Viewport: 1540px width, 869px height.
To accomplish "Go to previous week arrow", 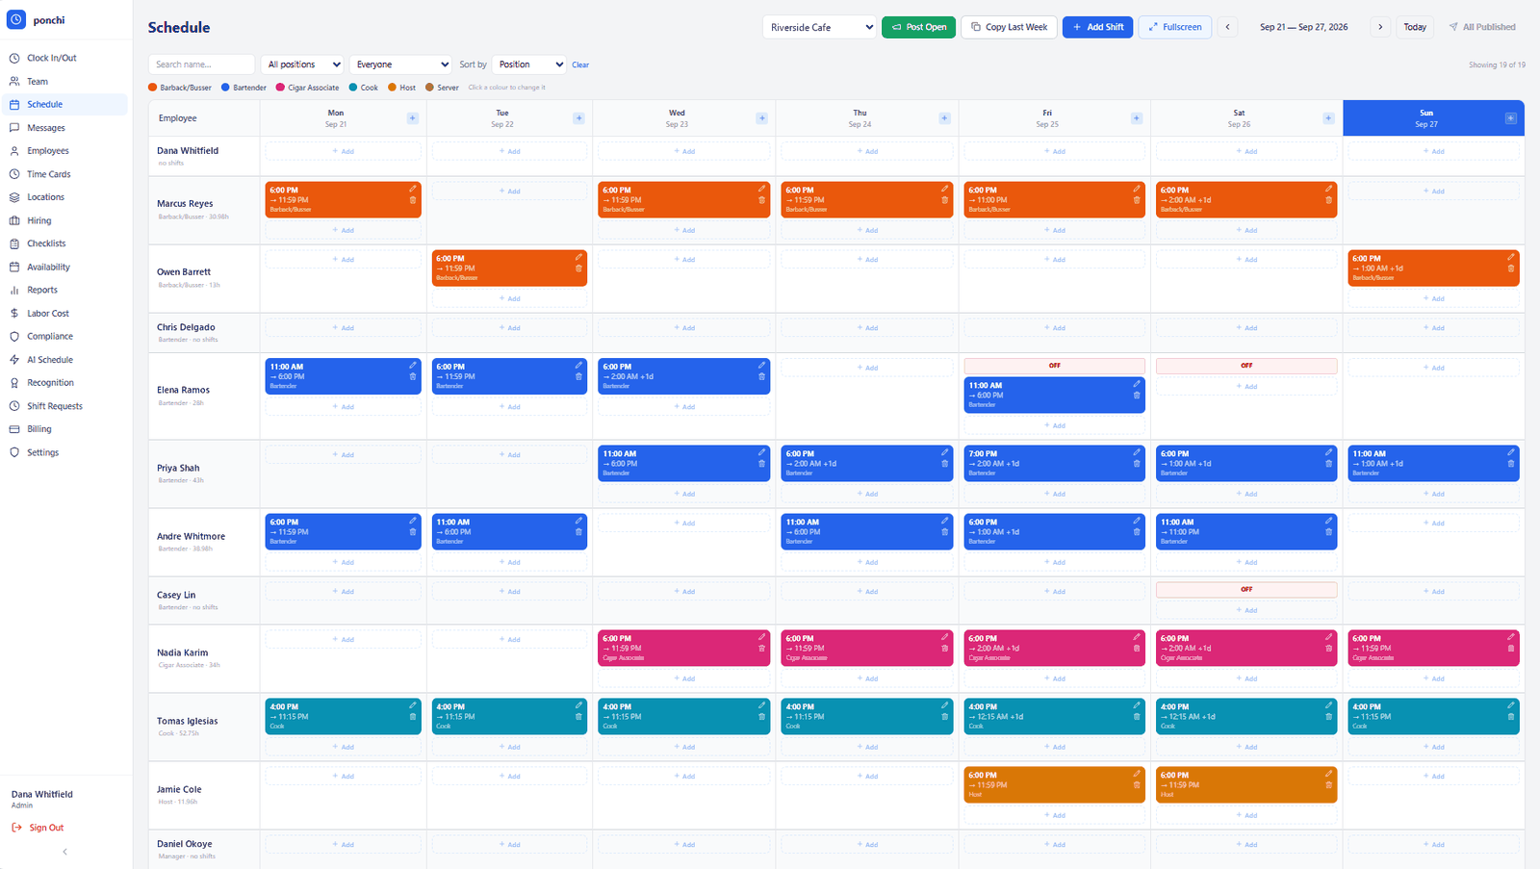I will pos(1227,27).
